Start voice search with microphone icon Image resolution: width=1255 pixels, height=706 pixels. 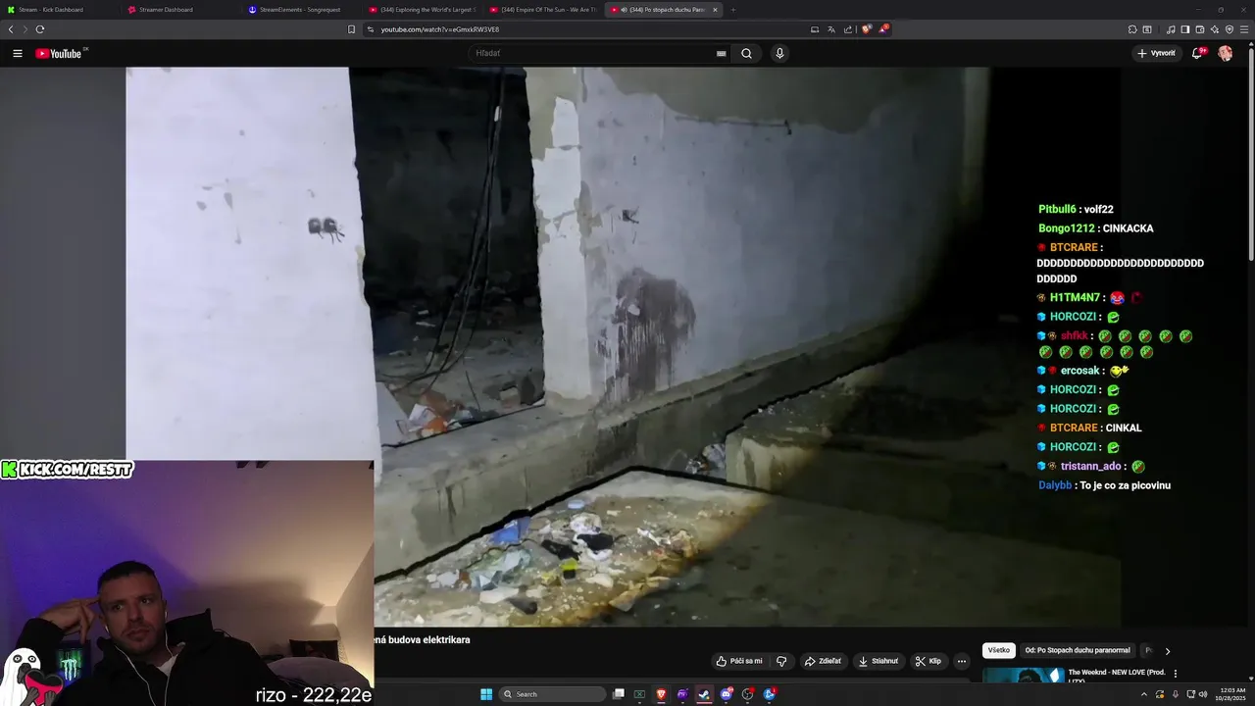point(779,54)
